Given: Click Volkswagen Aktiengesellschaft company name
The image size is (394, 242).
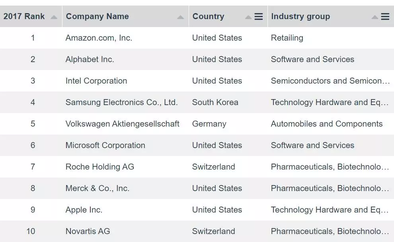Looking at the screenshot, I should click(x=122, y=124).
